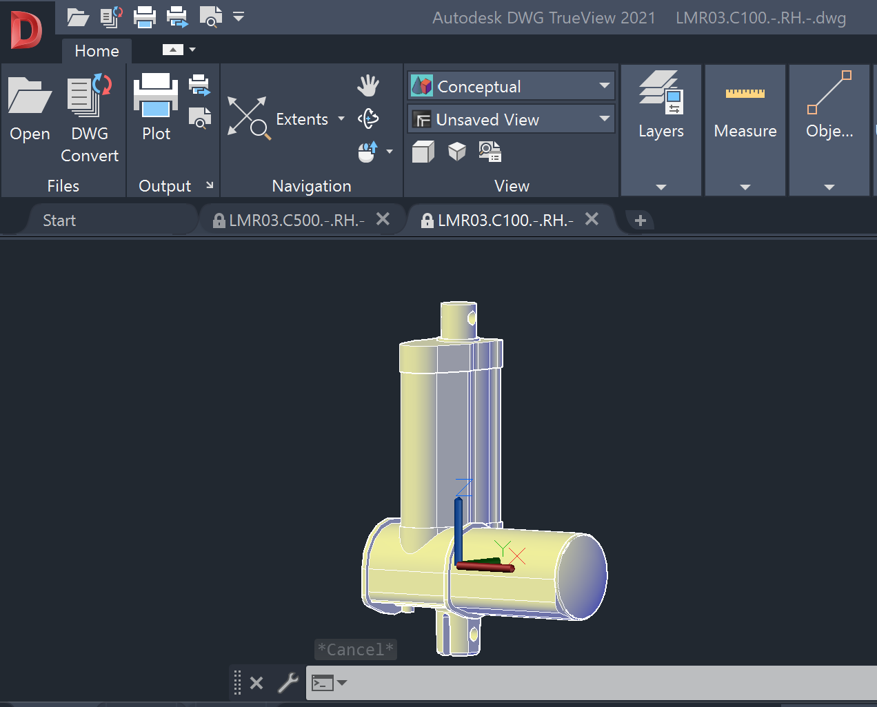Switch to the Start tab
The image size is (877, 707).
59,219
